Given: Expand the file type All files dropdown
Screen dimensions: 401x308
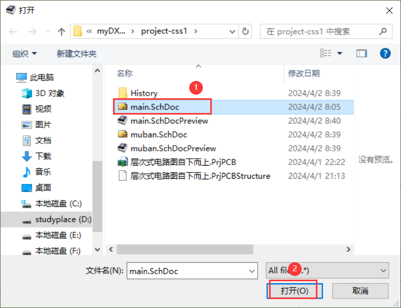Looking at the screenshot, I should coord(327,270).
